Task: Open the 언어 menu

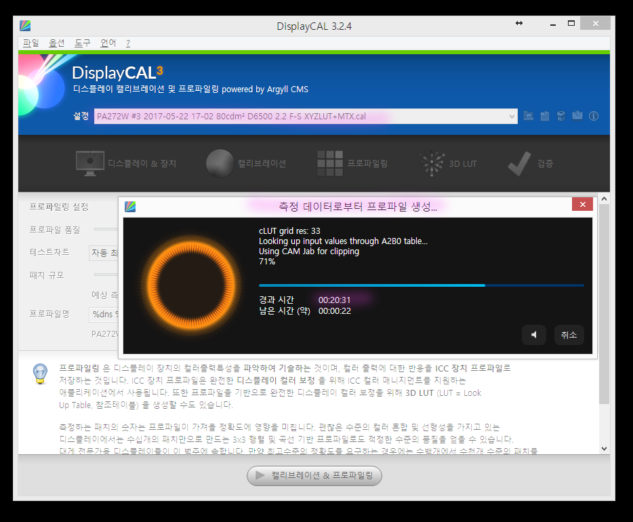Action: click(108, 43)
